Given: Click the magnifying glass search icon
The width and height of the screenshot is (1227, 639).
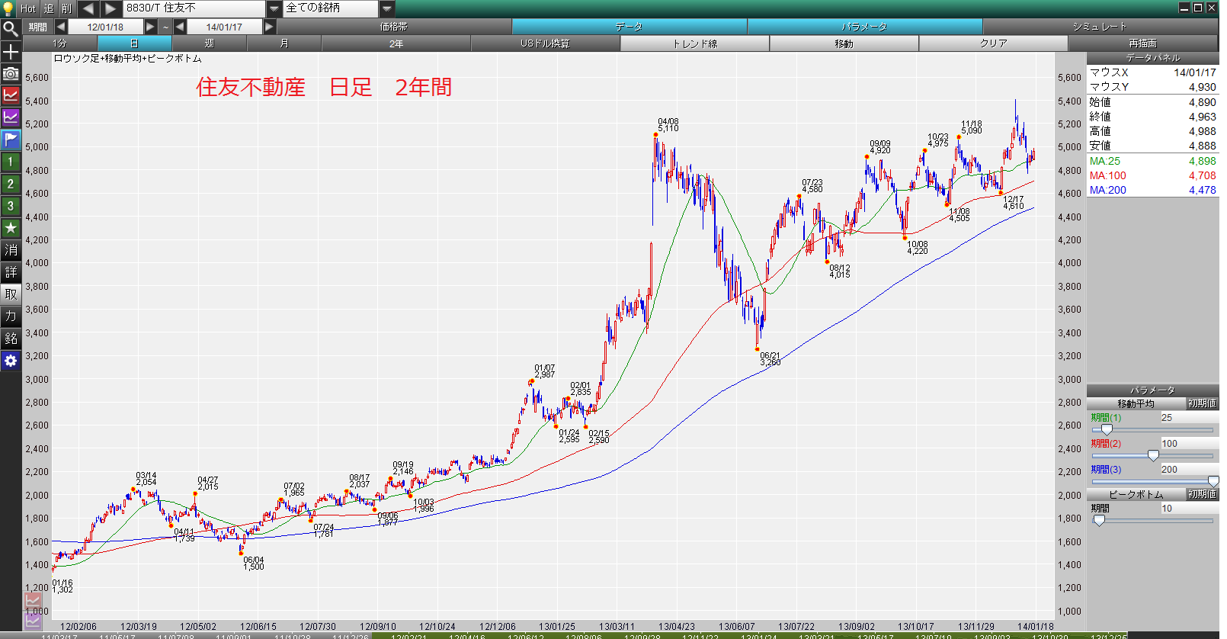Looking at the screenshot, I should [11, 29].
